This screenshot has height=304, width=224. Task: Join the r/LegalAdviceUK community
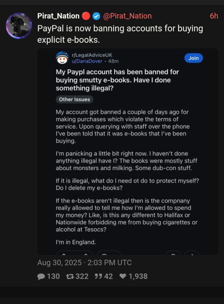click(193, 58)
